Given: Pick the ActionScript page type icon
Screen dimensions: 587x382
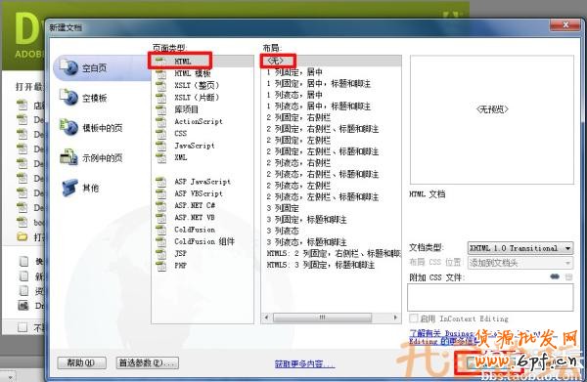Looking at the screenshot, I should (161, 122).
